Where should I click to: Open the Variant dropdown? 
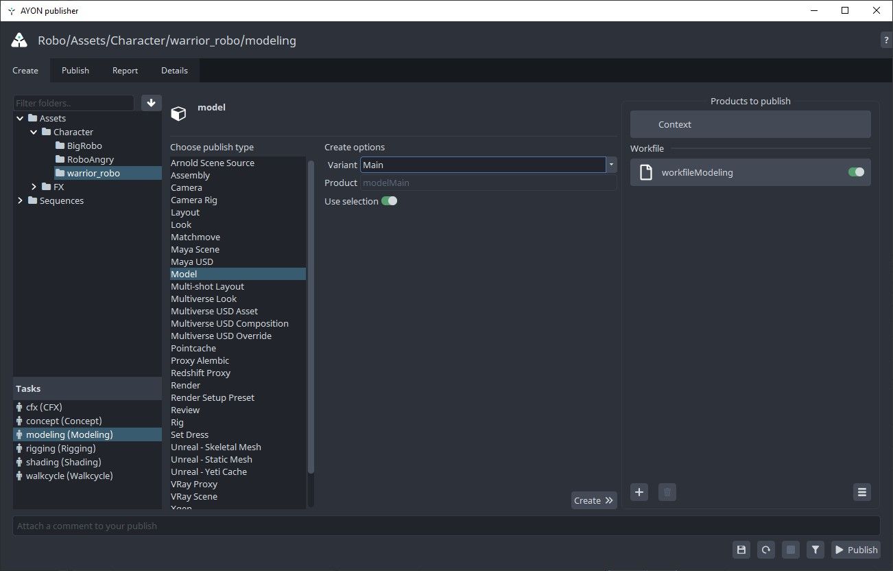(x=610, y=165)
